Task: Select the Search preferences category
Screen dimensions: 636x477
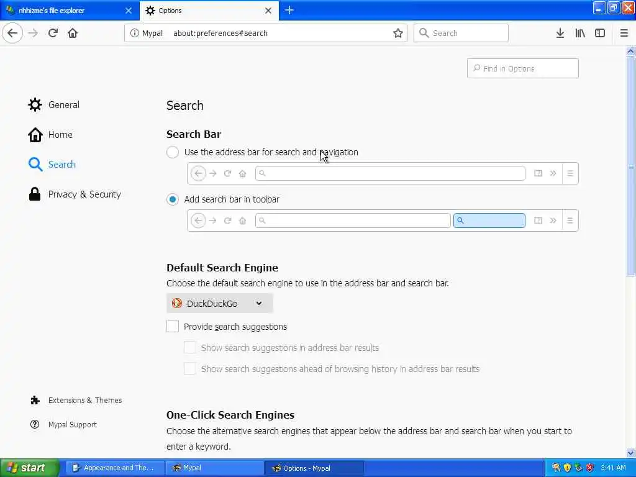Action: click(52, 164)
